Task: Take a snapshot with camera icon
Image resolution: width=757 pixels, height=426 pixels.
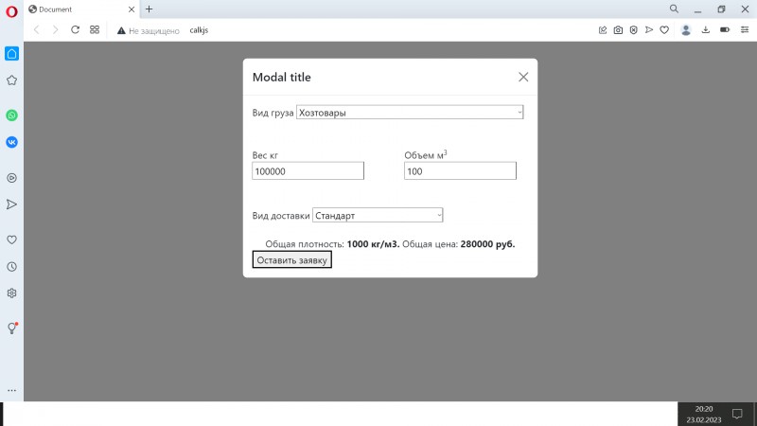Action: click(x=618, y=30)
